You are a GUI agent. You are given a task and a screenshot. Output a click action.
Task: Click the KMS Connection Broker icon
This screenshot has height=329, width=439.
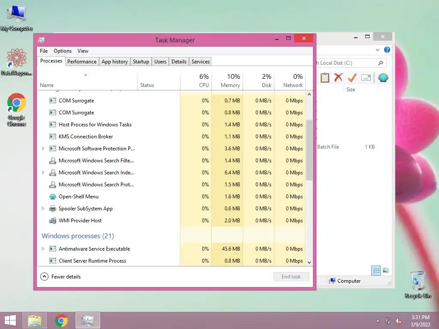coord(53,137)
